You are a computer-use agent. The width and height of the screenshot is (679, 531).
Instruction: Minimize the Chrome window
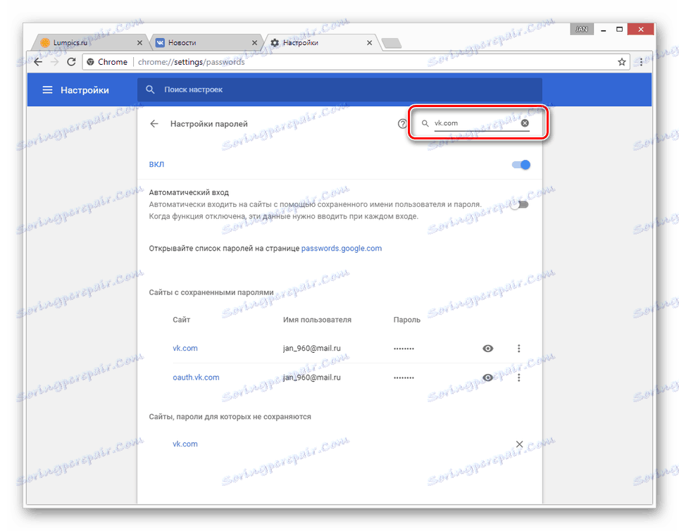click(603, 30)
